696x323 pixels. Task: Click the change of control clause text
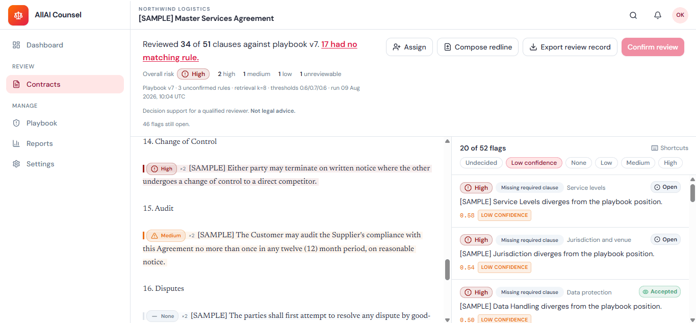pos(287,175)
